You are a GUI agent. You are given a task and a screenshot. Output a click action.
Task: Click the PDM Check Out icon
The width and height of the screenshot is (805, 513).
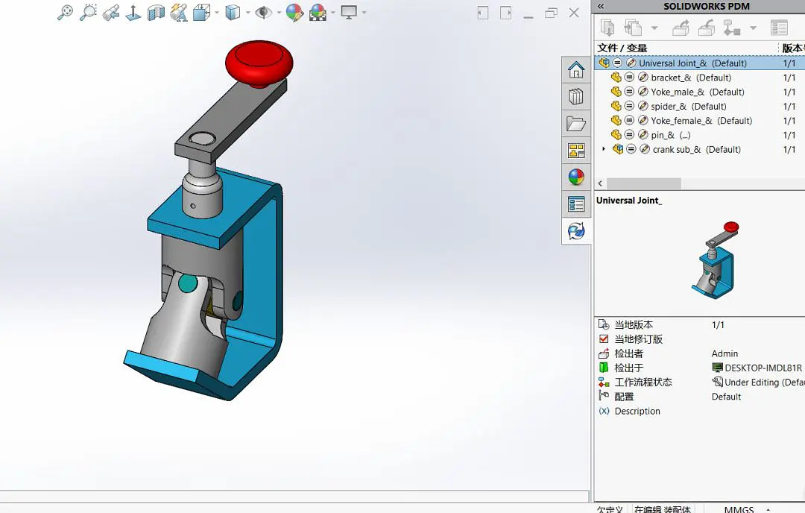(681, 28)
